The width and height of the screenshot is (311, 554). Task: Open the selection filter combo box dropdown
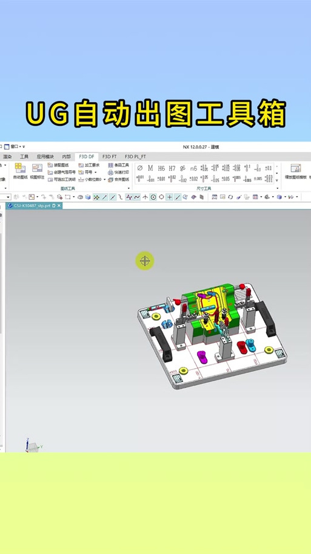click(x=8, y=197)
